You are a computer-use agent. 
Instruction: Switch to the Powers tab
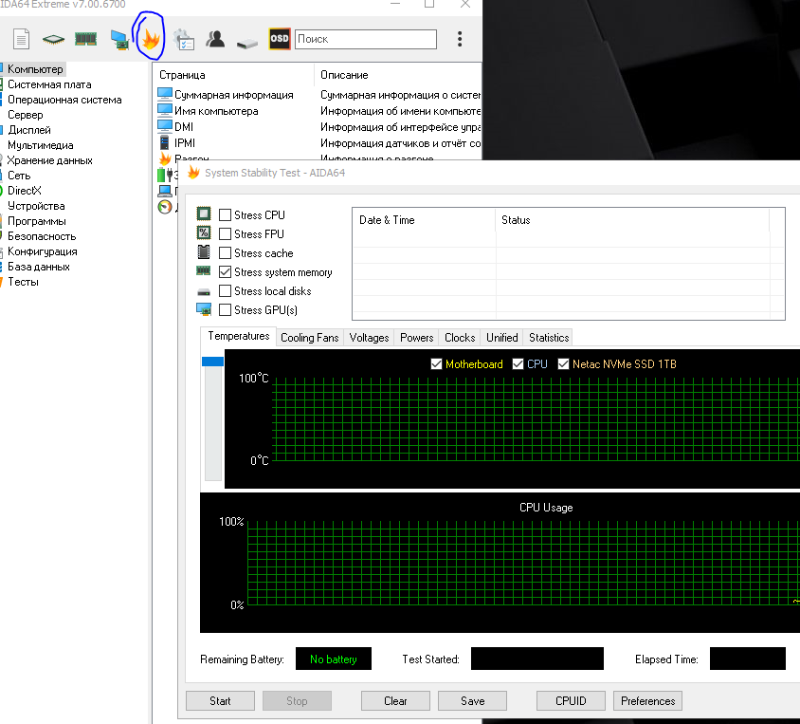pyautogui.click(x=416, y=338)
